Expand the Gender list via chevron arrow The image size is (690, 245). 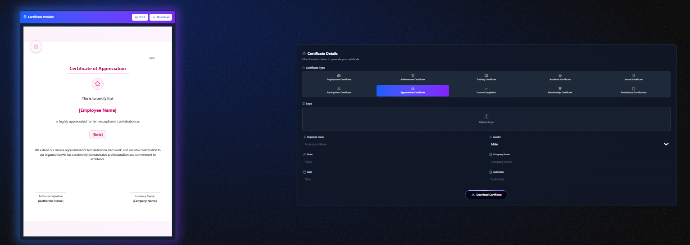click(666, 144)
